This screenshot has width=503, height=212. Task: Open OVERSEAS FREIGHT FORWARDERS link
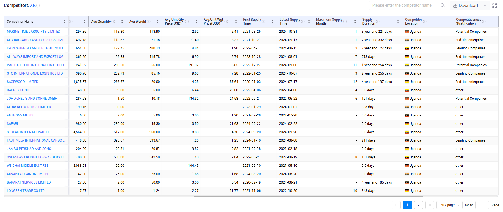[36, 157]
